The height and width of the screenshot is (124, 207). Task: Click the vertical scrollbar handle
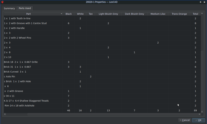tap(202, 81)
